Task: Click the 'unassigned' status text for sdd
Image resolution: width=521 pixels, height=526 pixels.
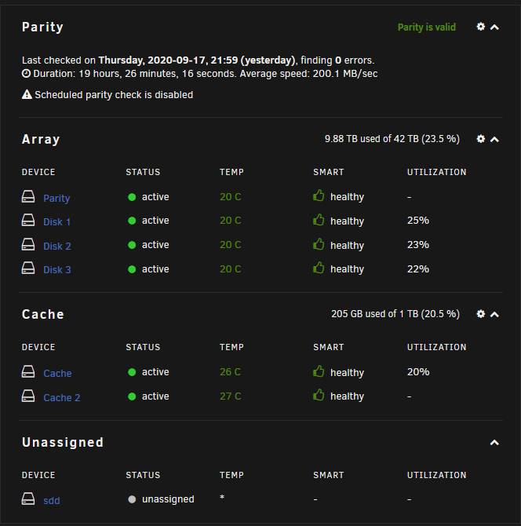Action: (x=168, y=499)
